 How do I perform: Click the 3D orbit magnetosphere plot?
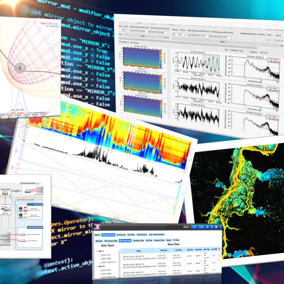coord(30,60)
